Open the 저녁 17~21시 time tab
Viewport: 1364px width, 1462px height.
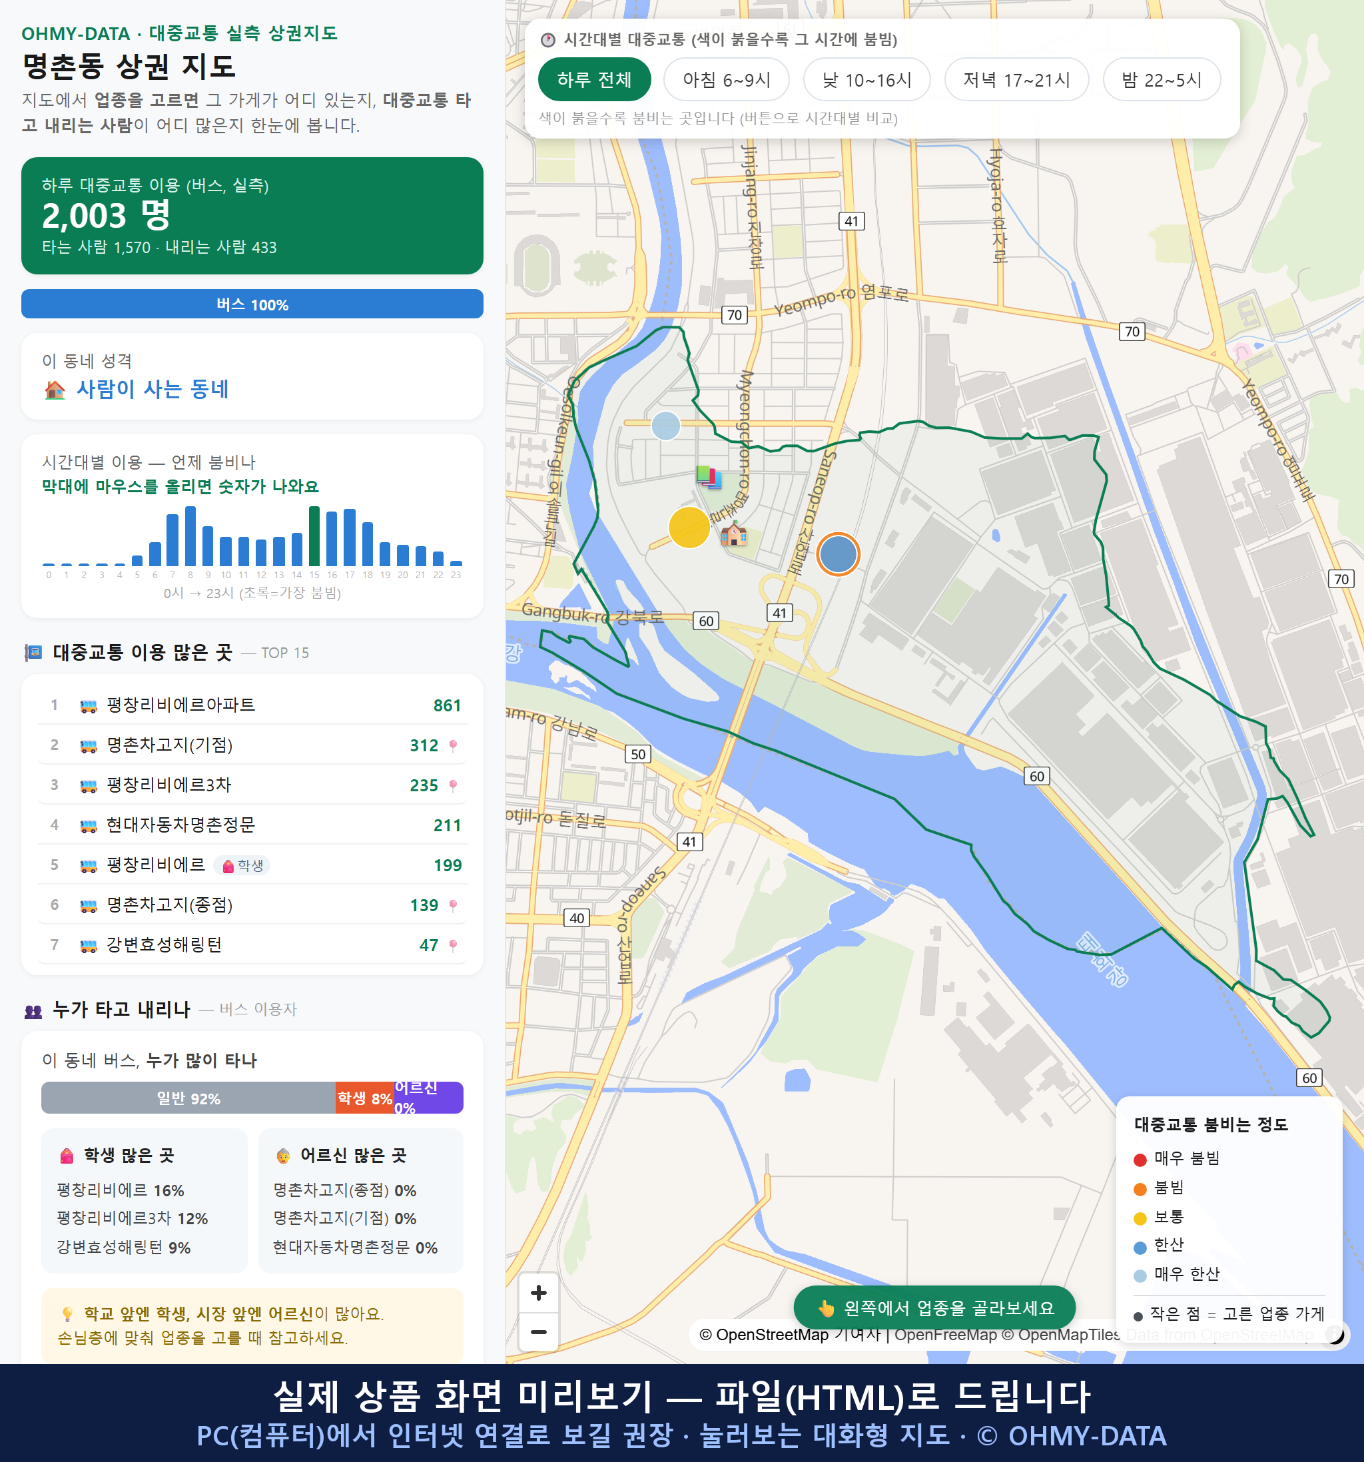pos(1016,79)
